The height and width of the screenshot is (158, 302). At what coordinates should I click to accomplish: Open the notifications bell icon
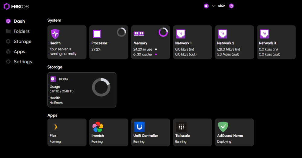[x=206, y=6]
